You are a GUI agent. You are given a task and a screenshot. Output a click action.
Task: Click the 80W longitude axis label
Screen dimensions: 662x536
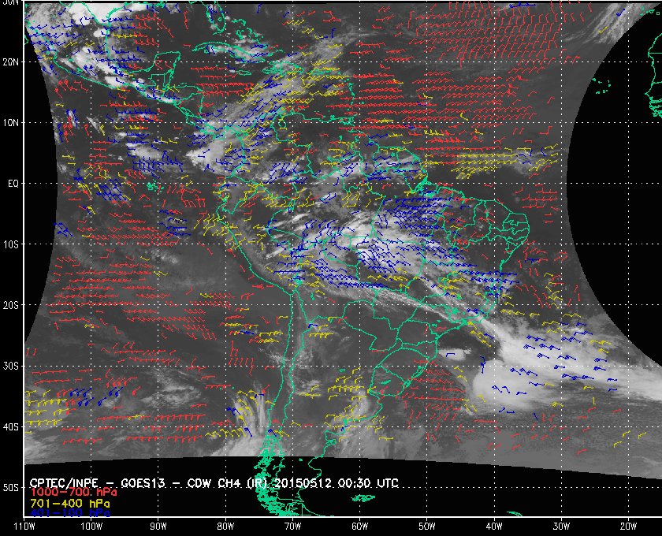(225, 527)
